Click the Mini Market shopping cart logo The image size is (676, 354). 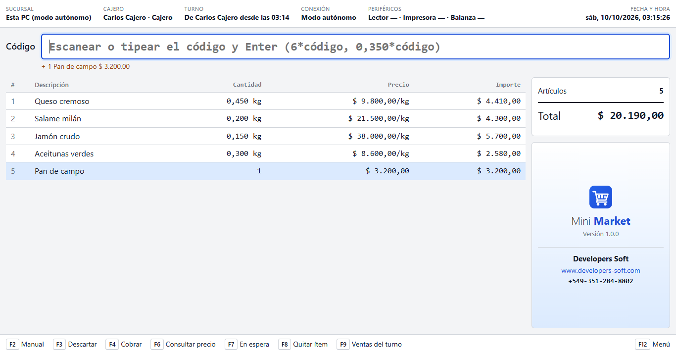pos(601,197)
